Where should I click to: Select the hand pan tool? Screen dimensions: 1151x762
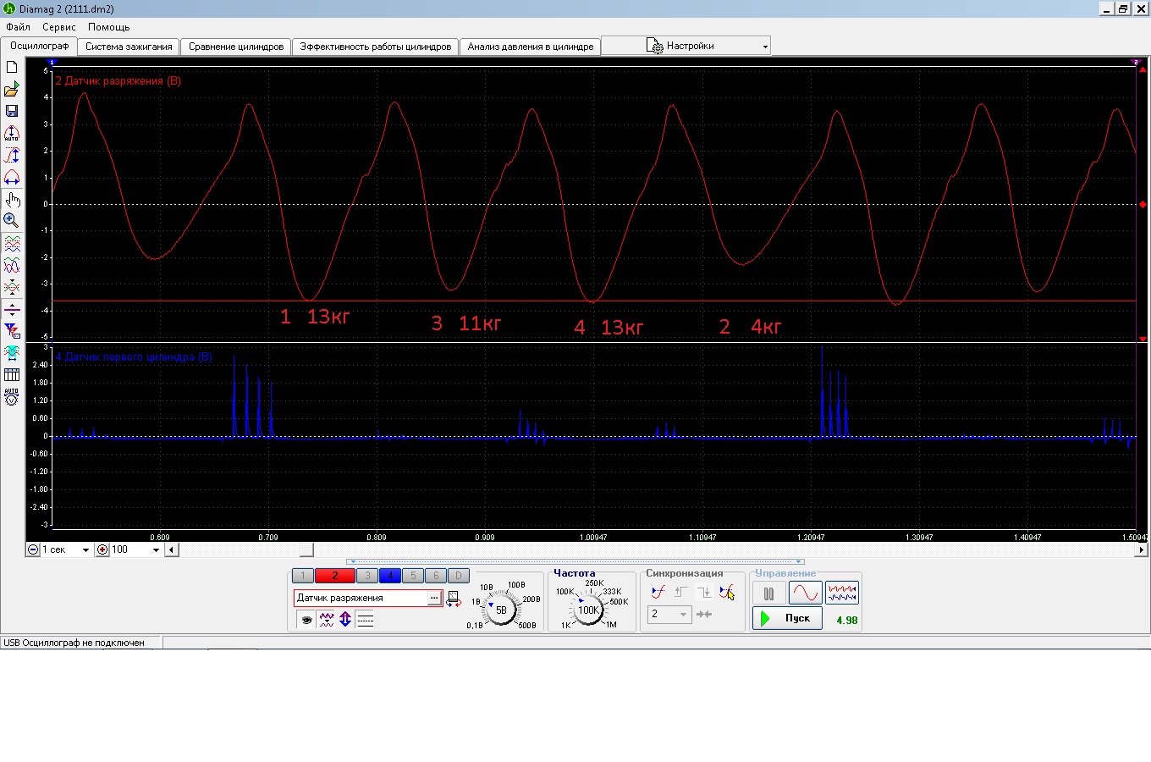coord(12,200)
